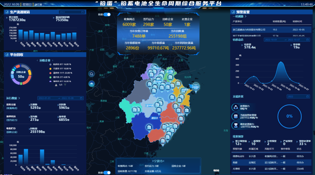Viewport: 315px width, 175px height.
Task: Show the previous legend page arrow
Action: click(56, 85)
